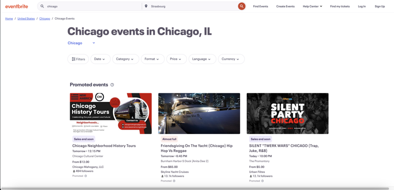394x190 pixels.
Task: Follow the United States breadcrumb link
Action: click(26, 18)
